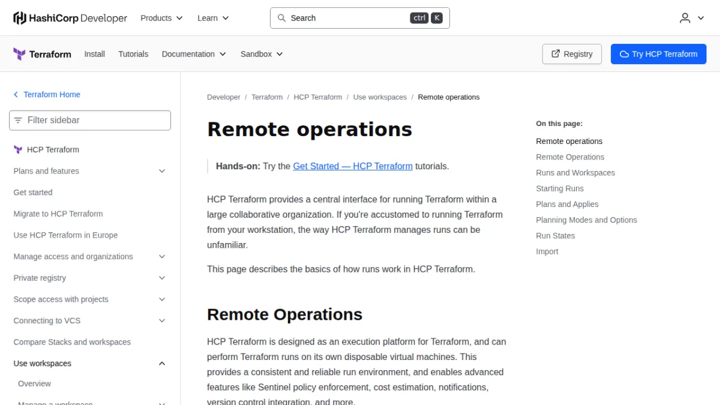Click the filter icon in the sidebar filter
The image size is (720, 405).
[x=18, y=120]
